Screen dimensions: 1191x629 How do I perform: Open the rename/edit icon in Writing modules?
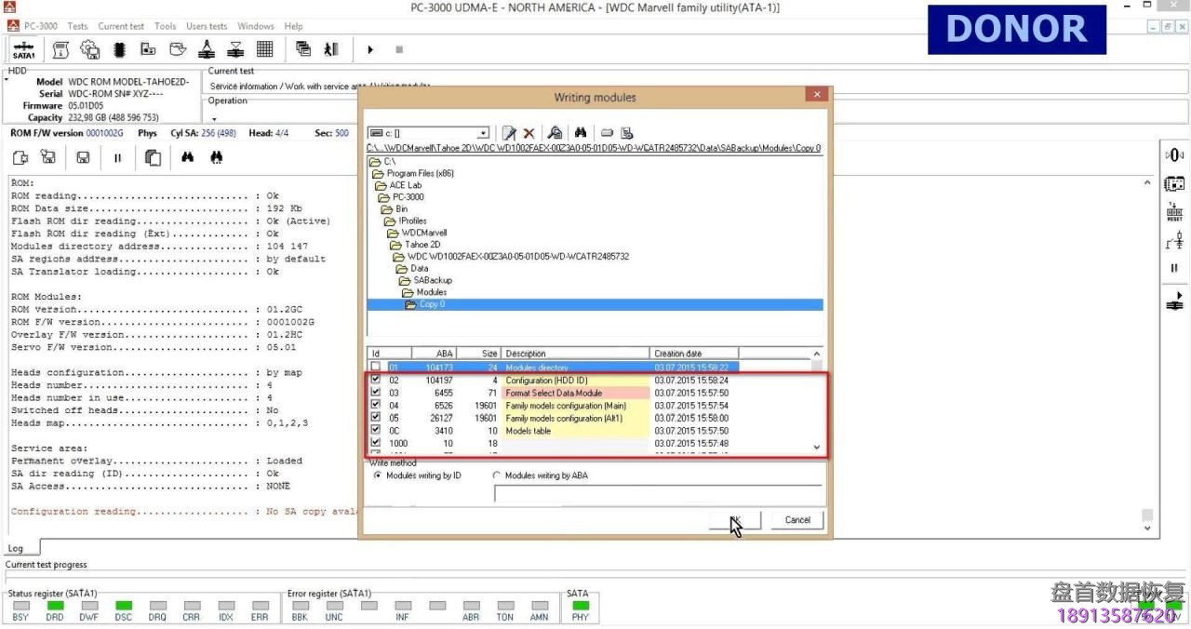(507, 132)
